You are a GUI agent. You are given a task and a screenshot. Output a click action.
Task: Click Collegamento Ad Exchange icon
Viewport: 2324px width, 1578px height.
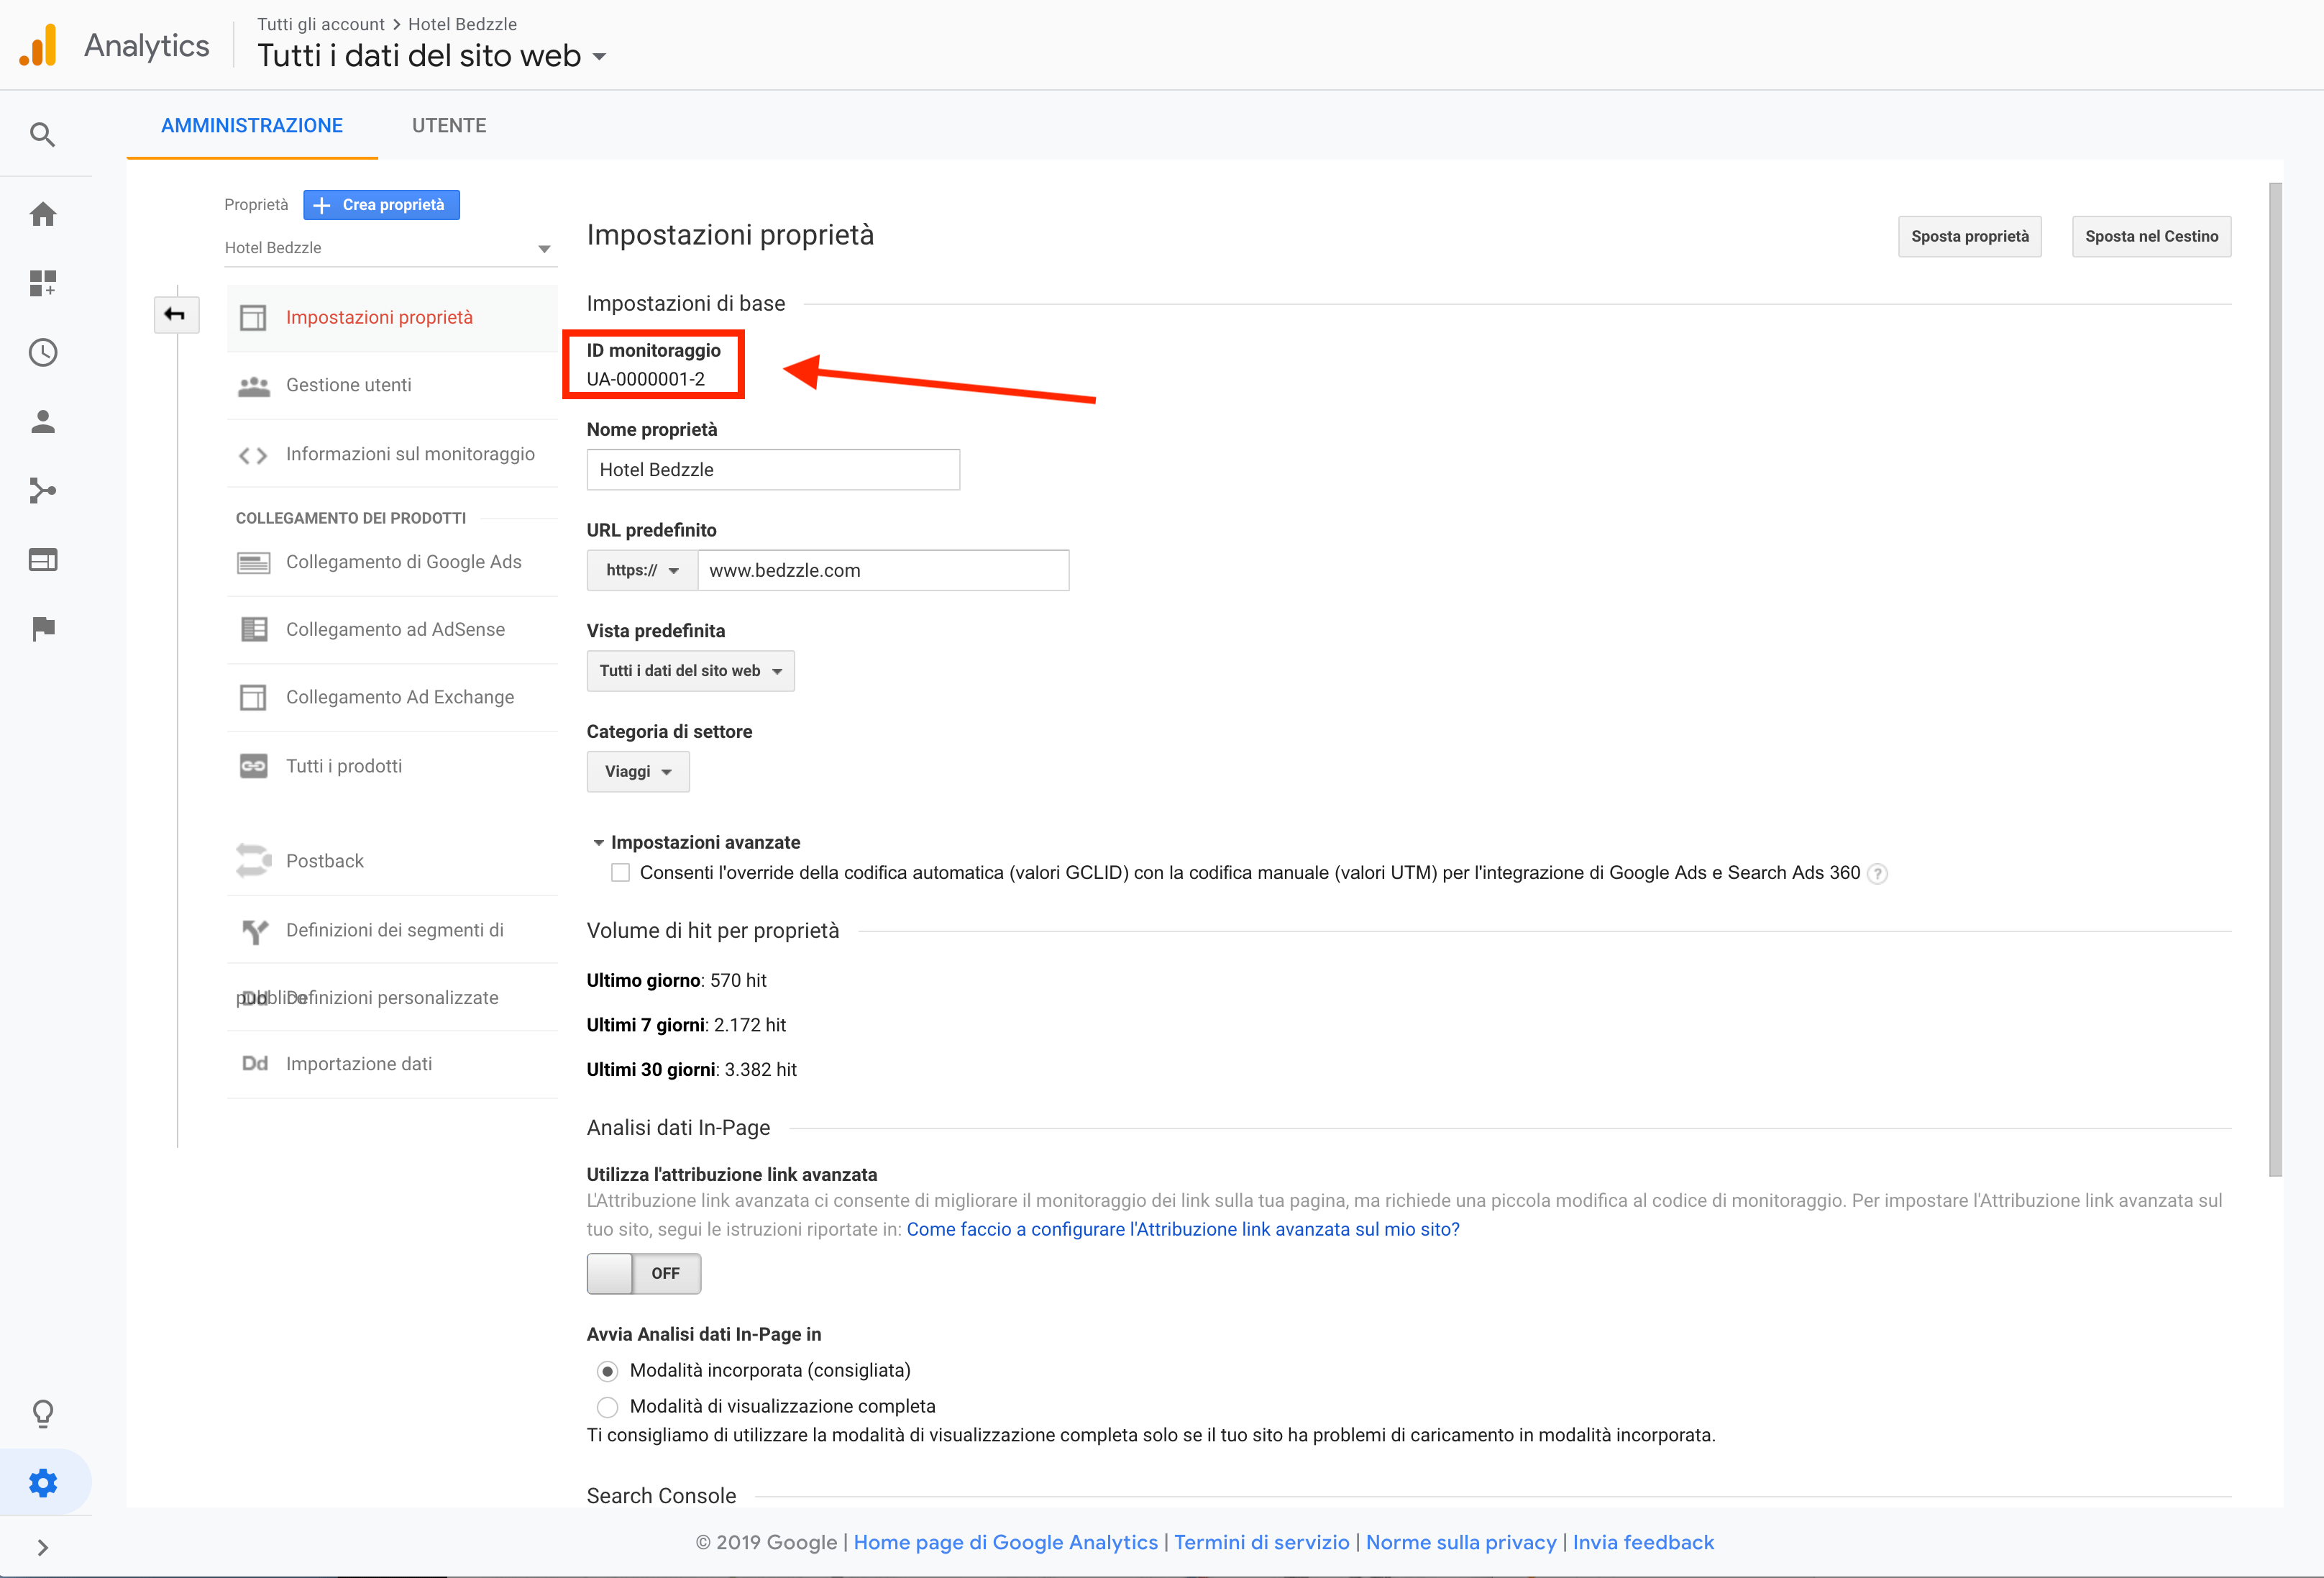point(253,698)
